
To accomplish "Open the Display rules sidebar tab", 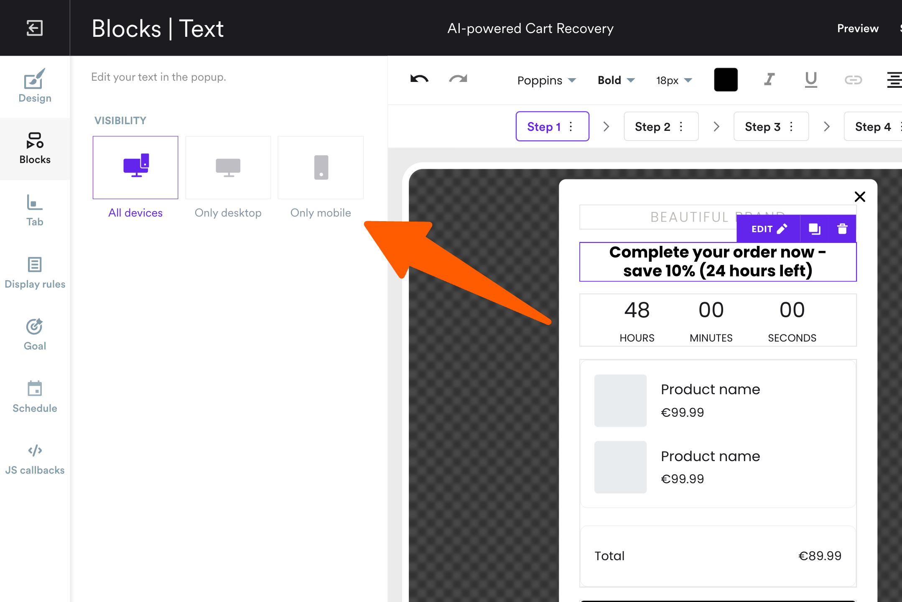I will tap(35, 273).
